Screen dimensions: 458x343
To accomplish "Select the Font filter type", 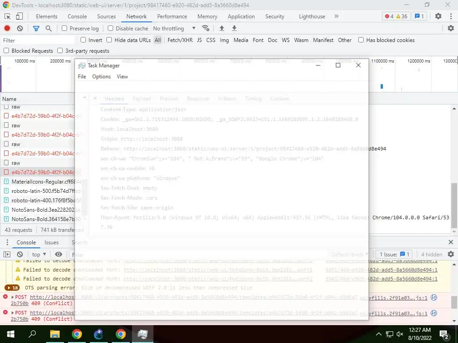I will (258, 40).
